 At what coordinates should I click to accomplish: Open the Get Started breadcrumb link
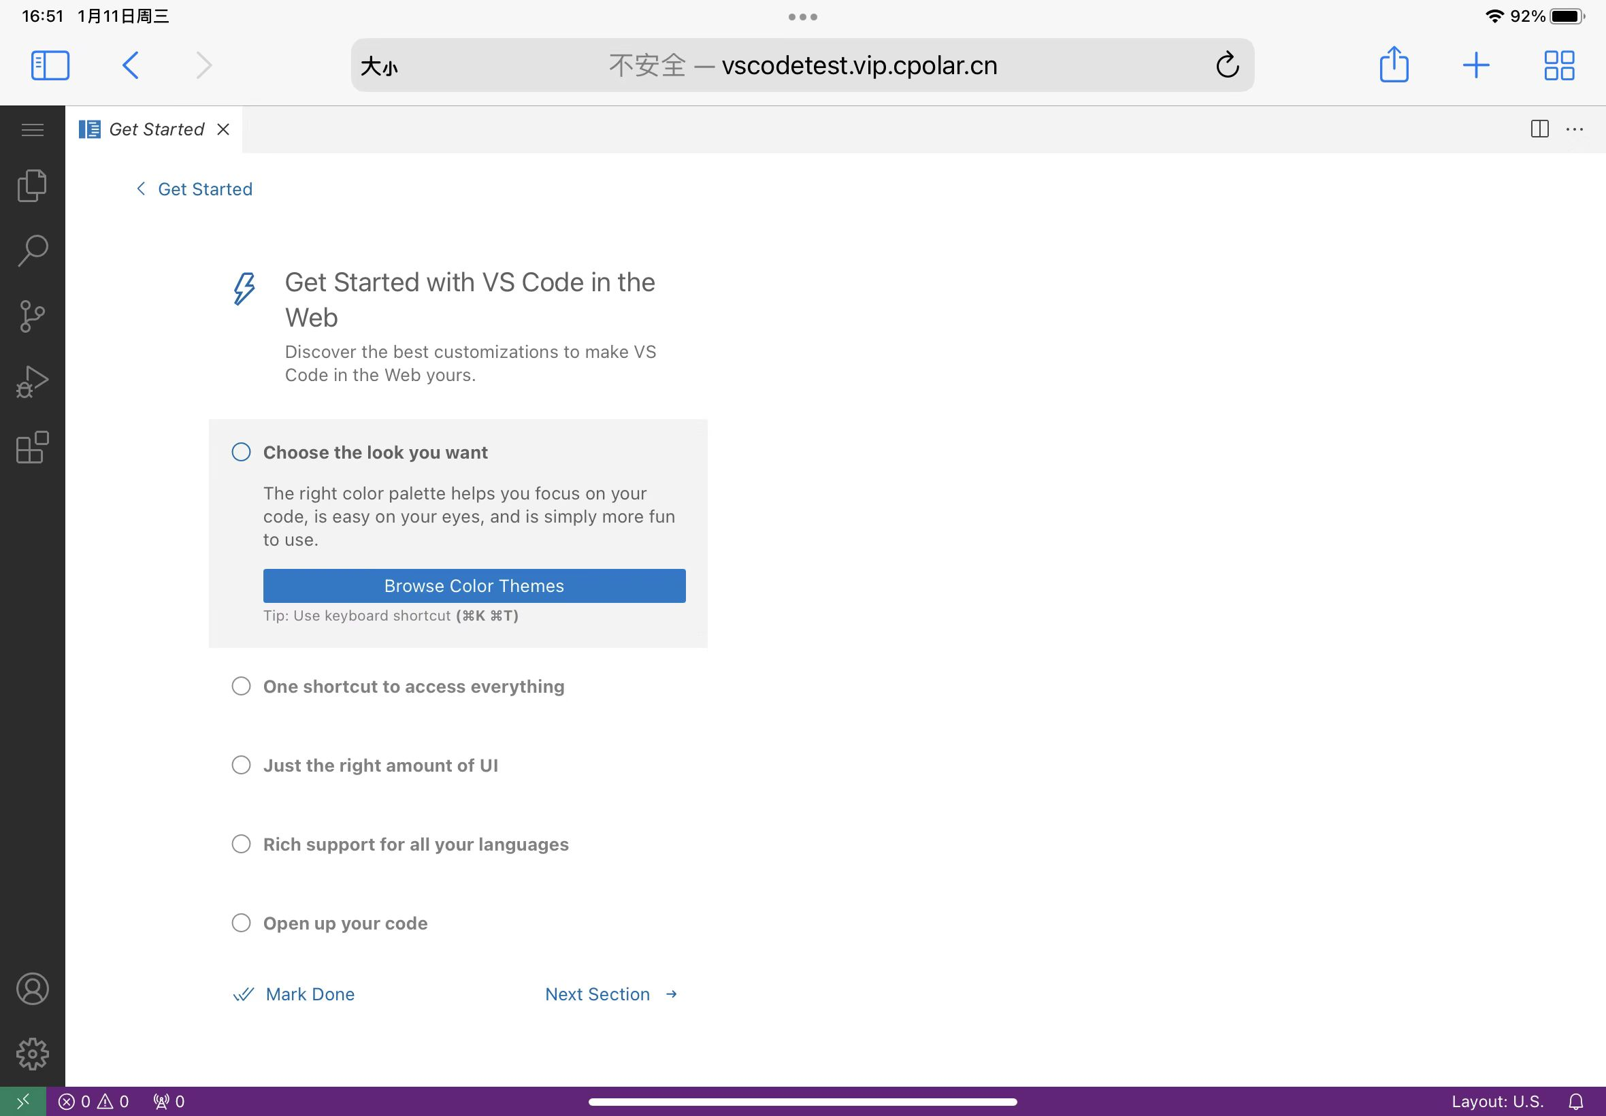(x=205, y=188)
